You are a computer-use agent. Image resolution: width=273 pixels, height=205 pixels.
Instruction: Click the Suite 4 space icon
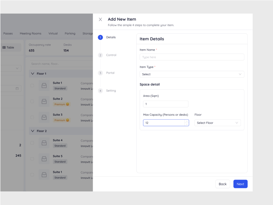click(44, 143)
